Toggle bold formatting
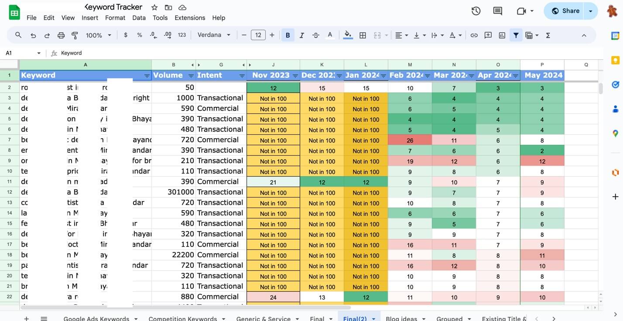Screen dimensions: 623x321 tap(288, 35)
